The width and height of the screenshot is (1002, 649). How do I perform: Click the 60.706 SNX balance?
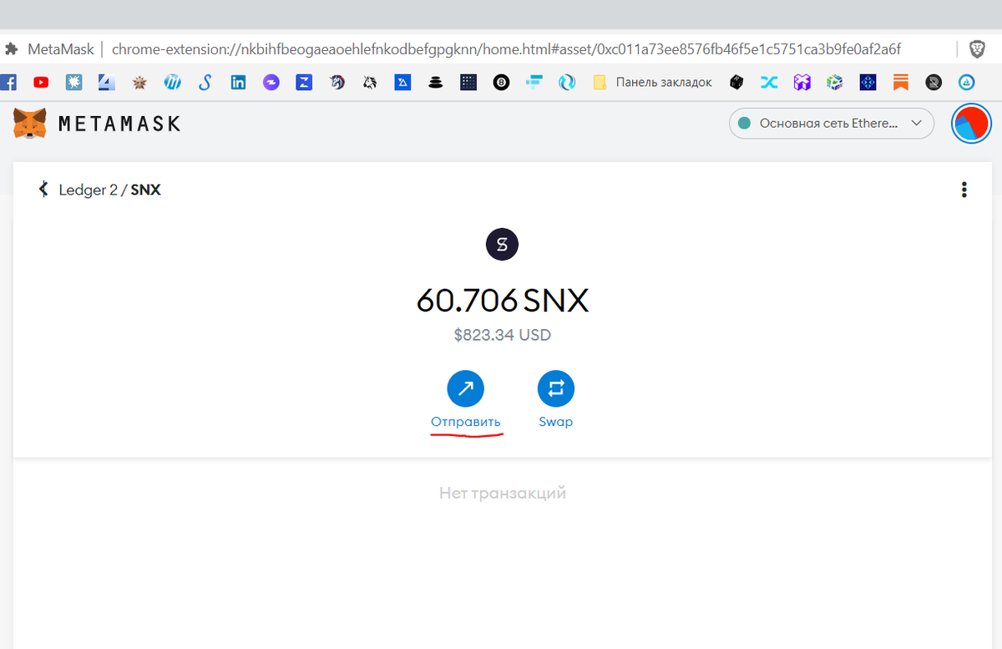tap(503, 300)
